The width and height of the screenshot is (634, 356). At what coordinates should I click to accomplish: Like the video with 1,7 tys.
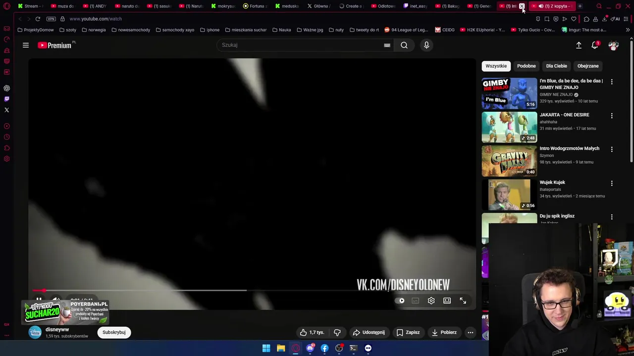pos(312,332)
